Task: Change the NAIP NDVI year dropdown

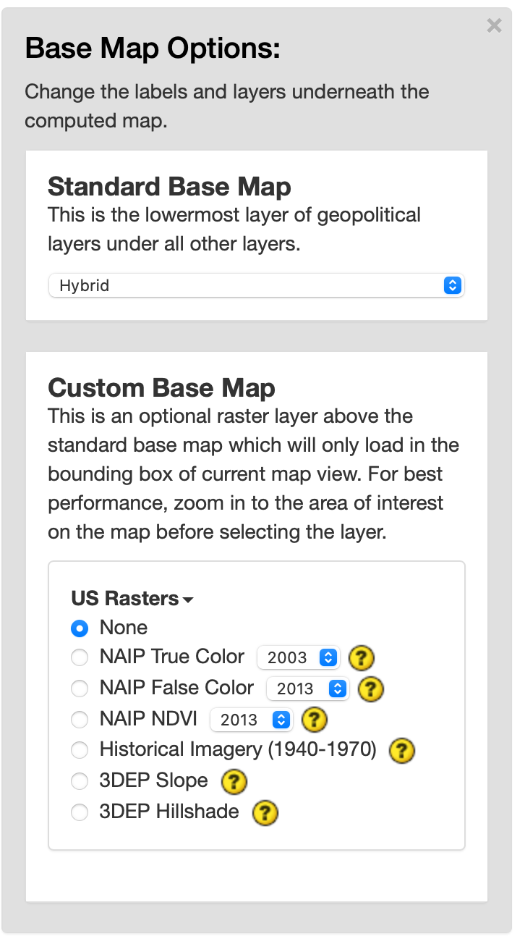Action: point(251,720)
